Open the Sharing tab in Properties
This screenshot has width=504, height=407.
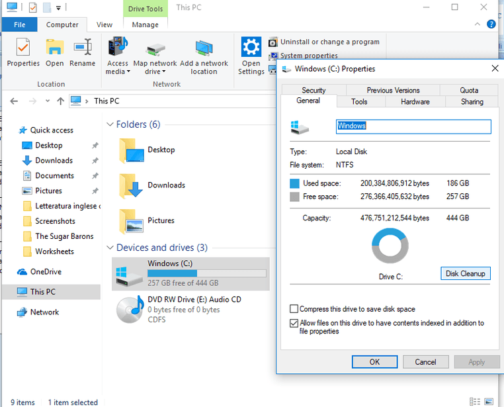(472, 102)
